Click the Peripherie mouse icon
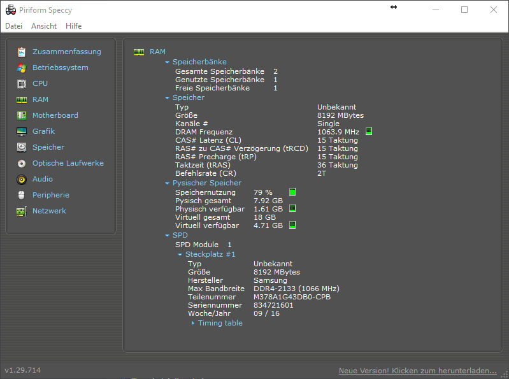Image resolution: width=509 pixels, height=379 pixels. coord(22,195)
